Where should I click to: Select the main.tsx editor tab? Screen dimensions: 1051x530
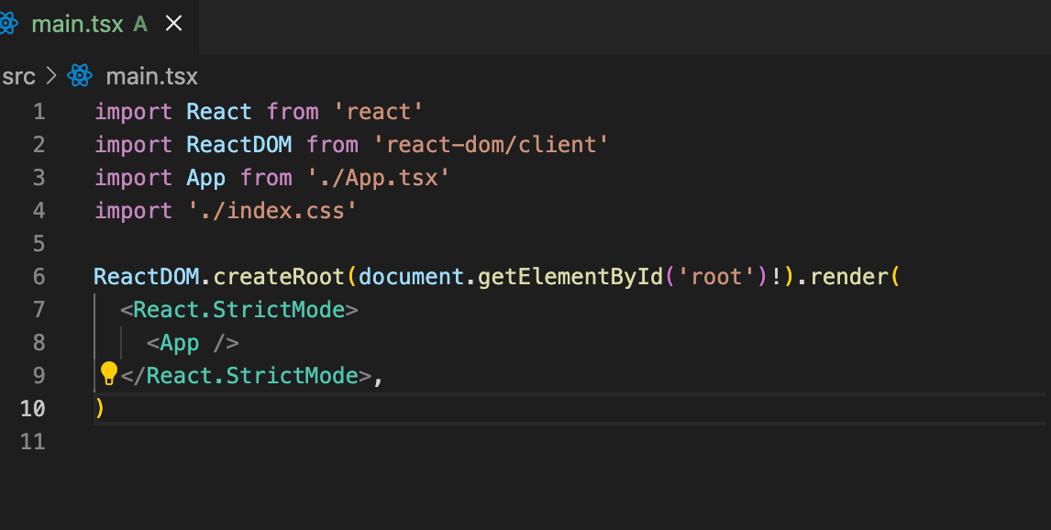[77, 24]
